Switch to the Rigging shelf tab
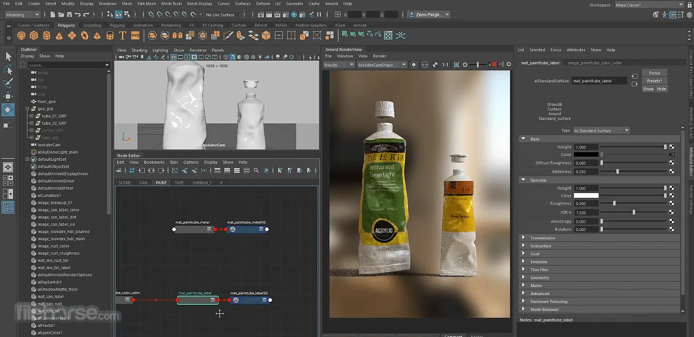 (x=117, y=26)
